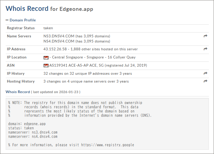The width and height of the screenshot is (214, 154).
Task: Click Edgeone.app in the page title
Action: [76, 9]
